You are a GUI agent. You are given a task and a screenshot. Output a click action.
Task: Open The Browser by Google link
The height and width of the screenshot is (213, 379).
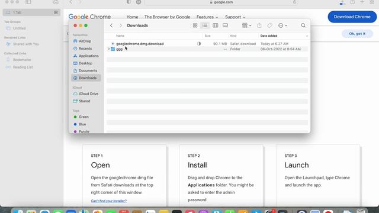167,17
